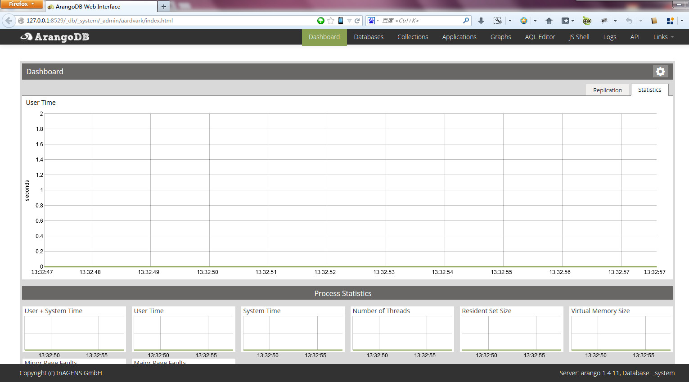Go to the home page icon
The height and width of the screenshot is (382, 689).
pyautogui.click(x=549, y=21)
